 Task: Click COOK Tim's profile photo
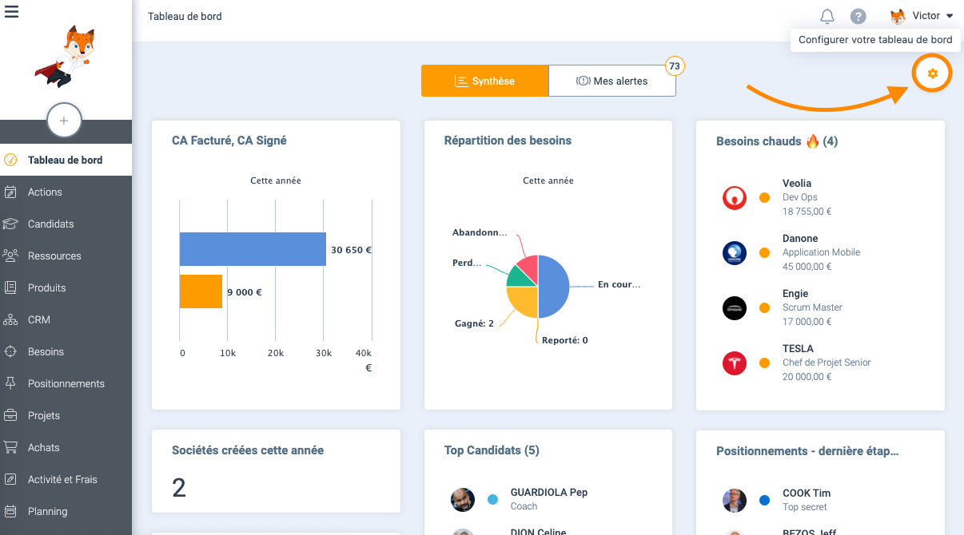pos(734,501)
